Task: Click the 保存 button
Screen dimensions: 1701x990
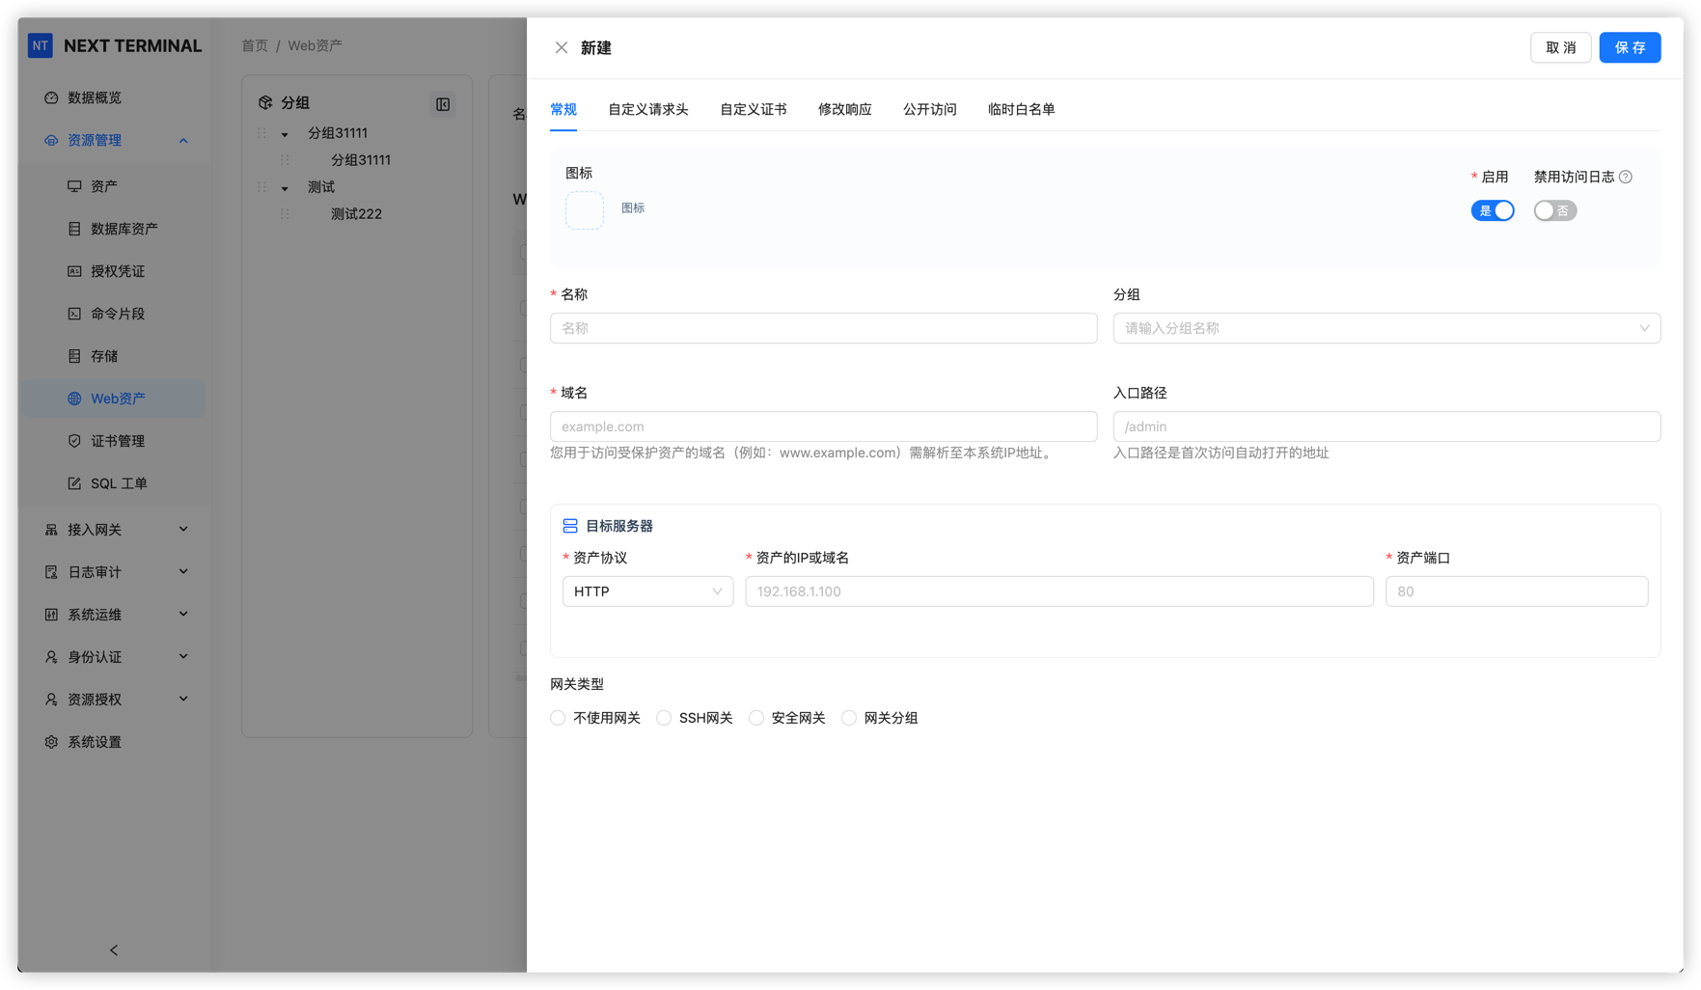Action: (x=1629, y=47)
